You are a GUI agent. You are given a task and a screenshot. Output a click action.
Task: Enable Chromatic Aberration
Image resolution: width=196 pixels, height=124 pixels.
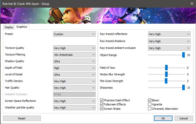click(x=150, y=108)
